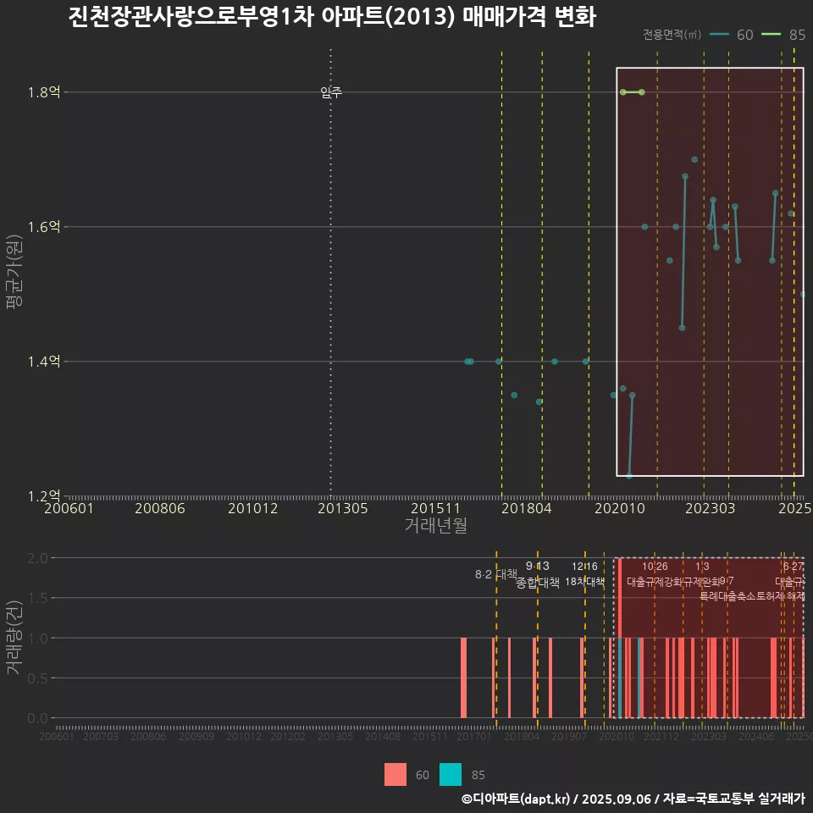This screenshot has height=813, width=813.
Task: Click the 8·2 대책 policy annotation
Action: point(495,574)
